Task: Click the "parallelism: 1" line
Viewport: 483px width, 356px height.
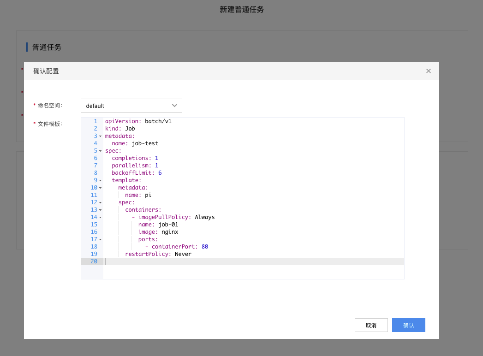Action: (135, 166)
